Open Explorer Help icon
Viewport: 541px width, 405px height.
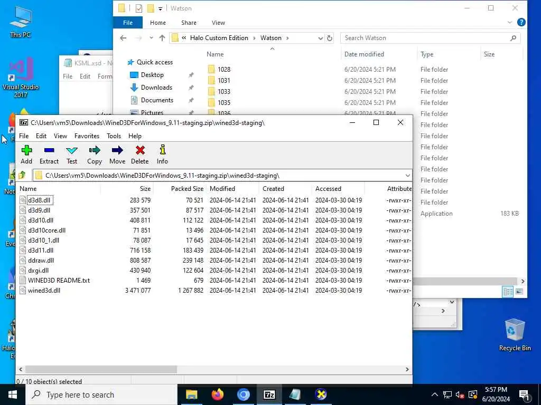[x=521, y=22]
